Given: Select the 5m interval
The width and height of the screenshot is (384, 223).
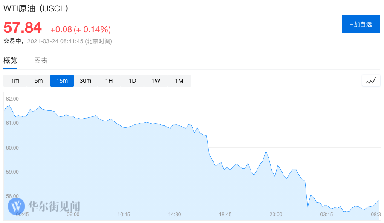Looking at the screenshot, I should 39,81.
